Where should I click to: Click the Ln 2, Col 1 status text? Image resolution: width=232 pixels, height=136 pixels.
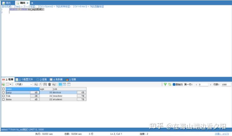click(x=116, y=134)
